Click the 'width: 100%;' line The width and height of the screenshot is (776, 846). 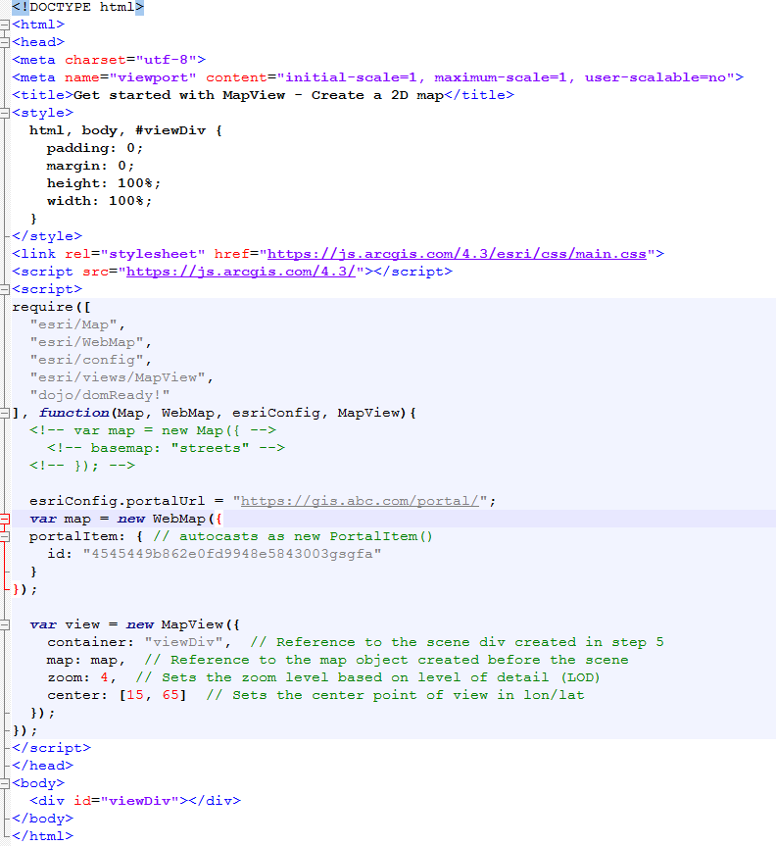pyautogui.click(x=99, y=201)
